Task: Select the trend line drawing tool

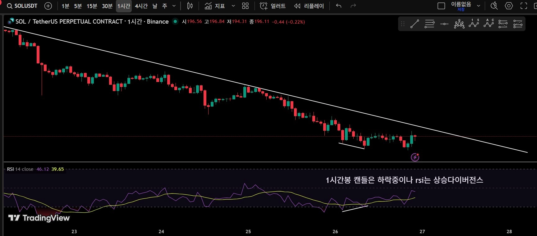Action: pos(415,24)
